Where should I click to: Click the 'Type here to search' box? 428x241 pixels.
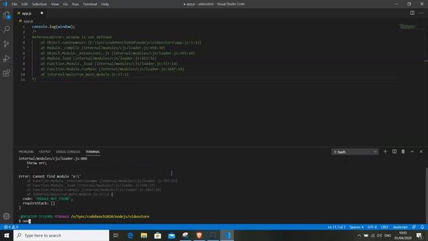point(61,235)
